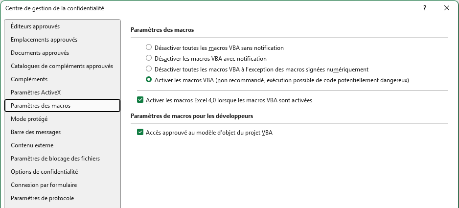
Task: Open Documents approuvés settings
Action: coord(40,53)
